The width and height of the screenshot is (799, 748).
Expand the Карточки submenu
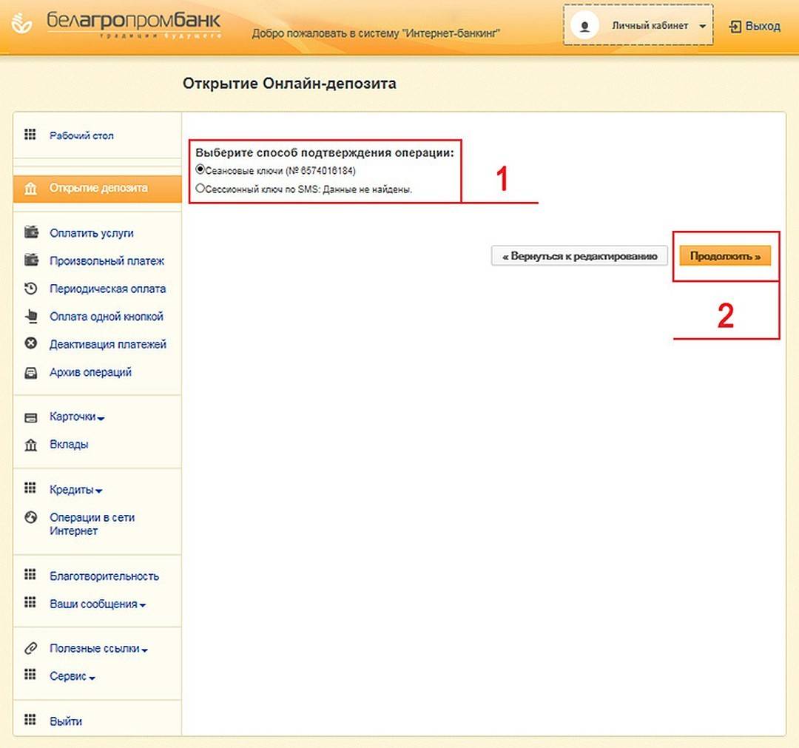pyautogui.click(x=77, y=417)
